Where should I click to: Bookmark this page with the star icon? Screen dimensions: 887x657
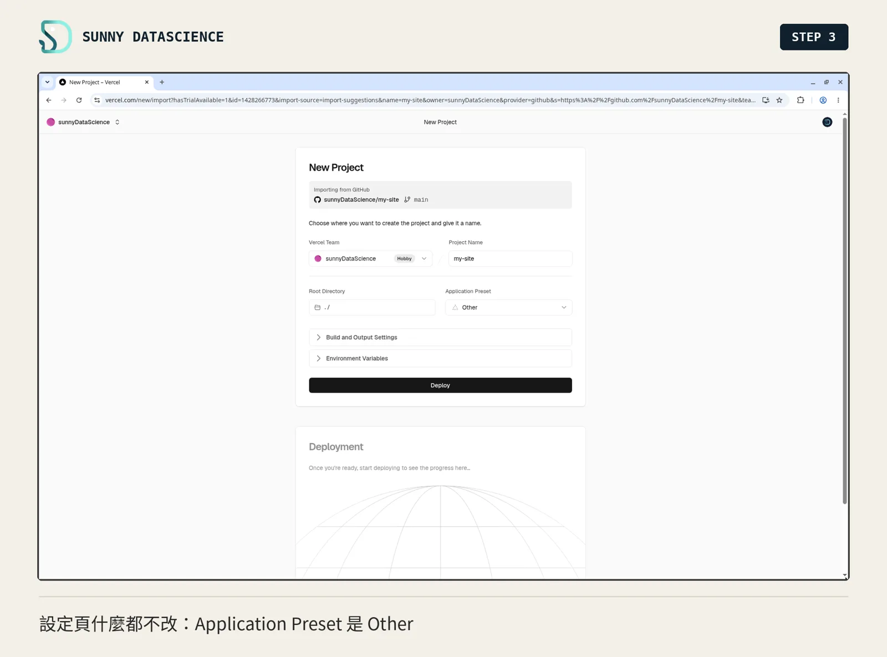779,100
